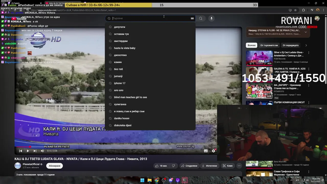Select the 'iphone 17' suggestion
The height and width of the screenshot is (184, 327).
click(150, 83)
